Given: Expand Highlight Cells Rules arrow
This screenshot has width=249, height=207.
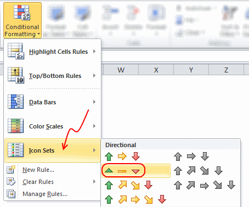Looking at the screenshot, I should 94,52.
